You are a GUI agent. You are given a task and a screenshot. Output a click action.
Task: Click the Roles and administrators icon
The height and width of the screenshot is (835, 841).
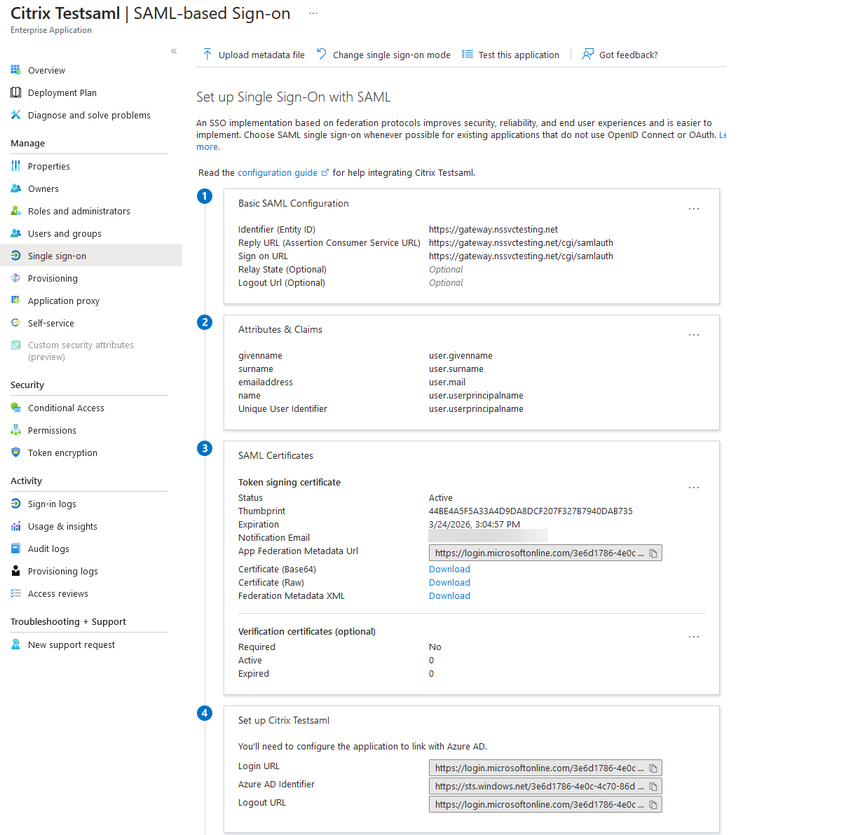15,211
